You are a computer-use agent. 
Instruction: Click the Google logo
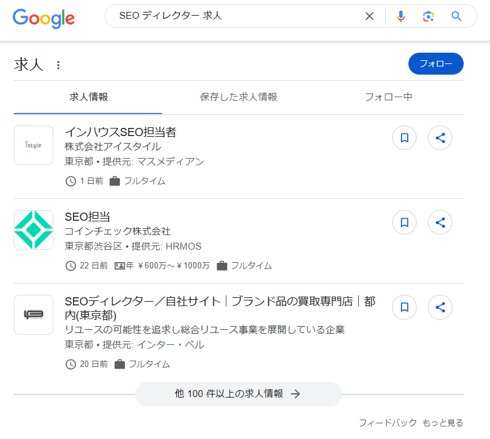44,18
